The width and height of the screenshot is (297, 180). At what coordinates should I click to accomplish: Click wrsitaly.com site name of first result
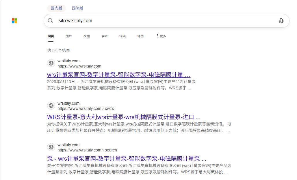click(68, 61)
